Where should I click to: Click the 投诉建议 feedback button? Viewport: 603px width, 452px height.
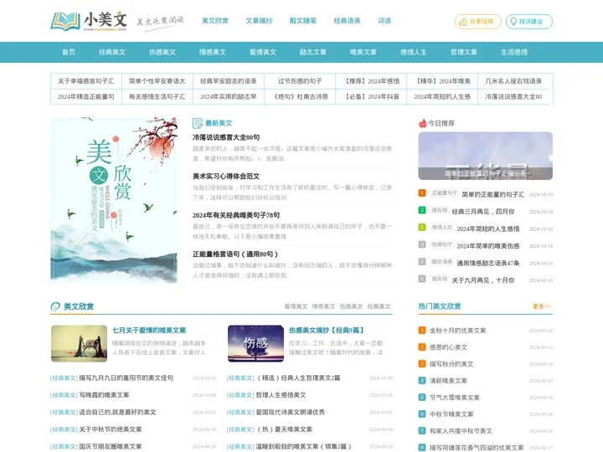click(529, 22)
